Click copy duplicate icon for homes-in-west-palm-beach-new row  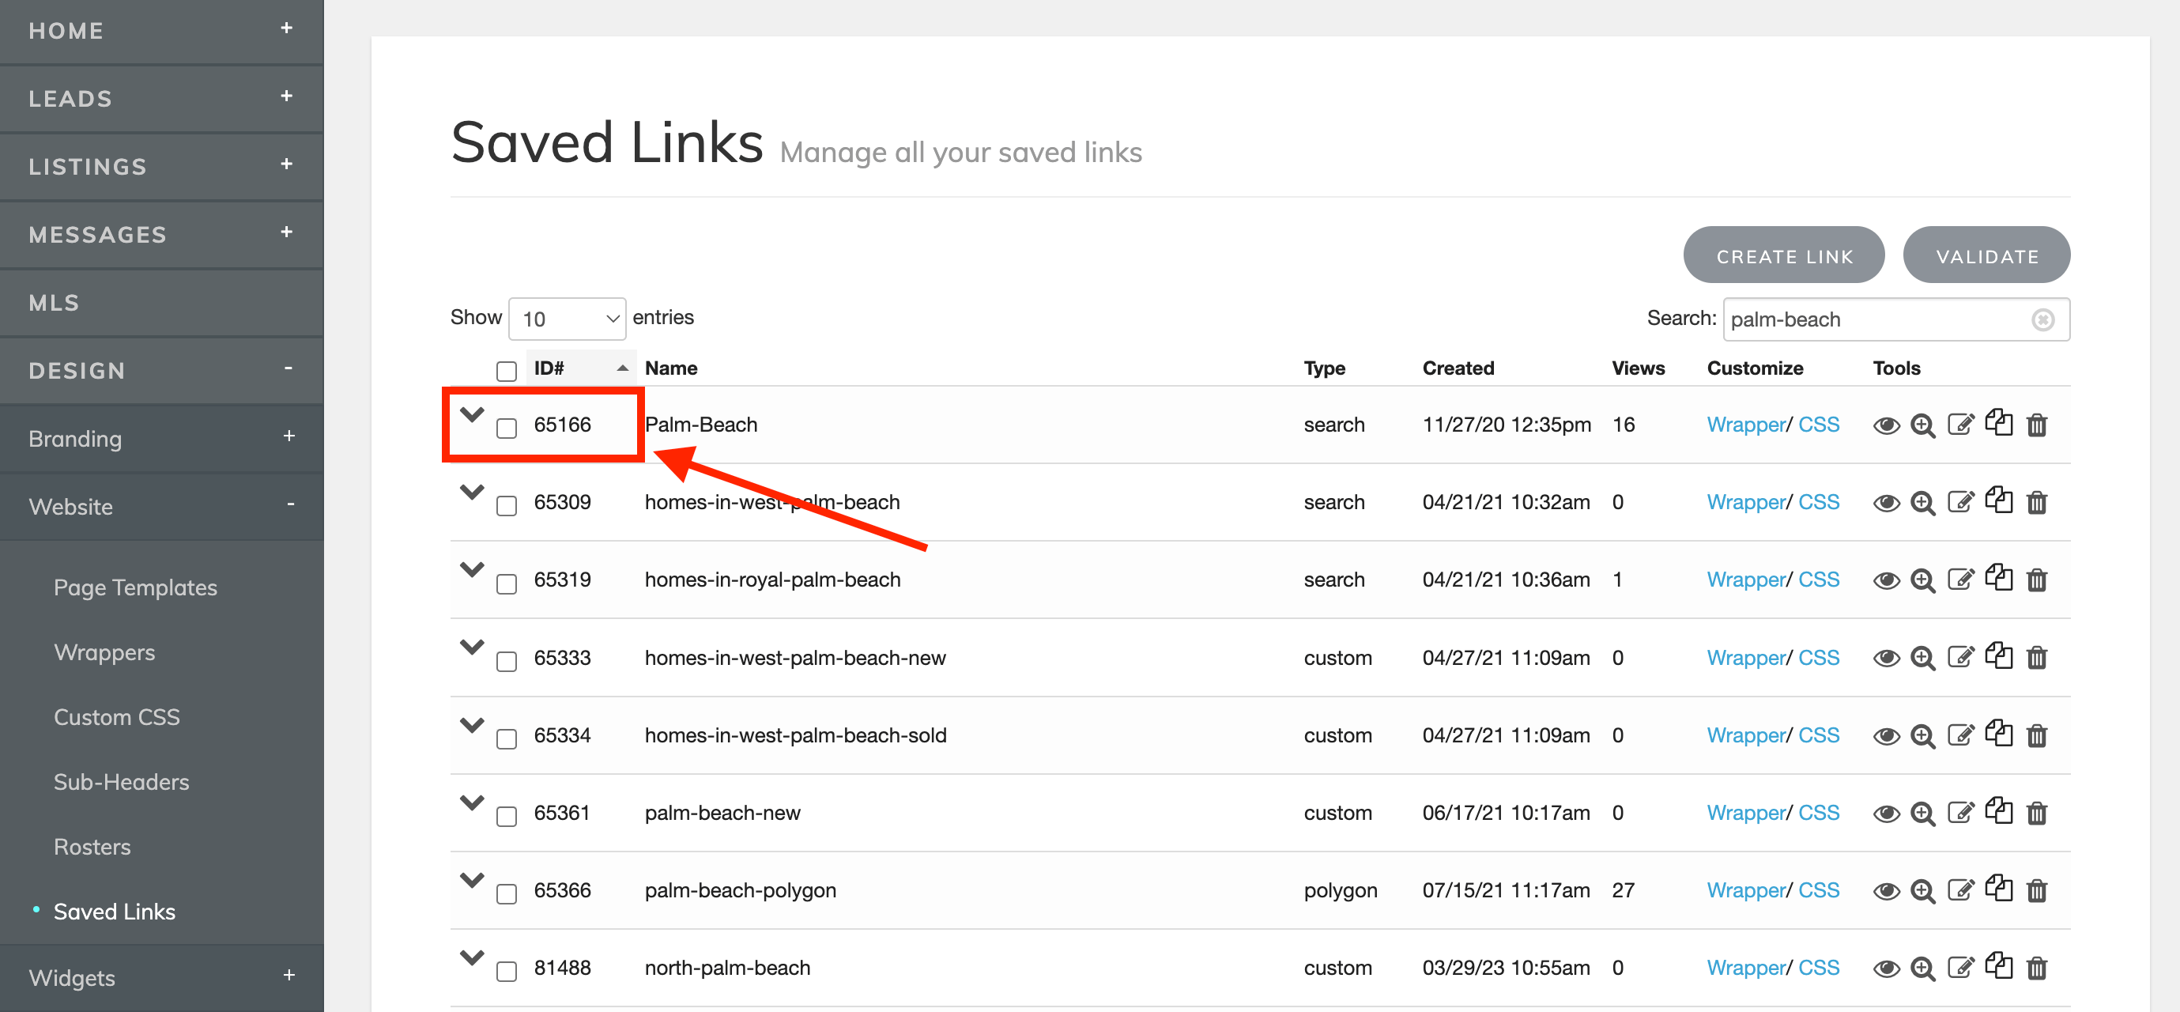[1998, 655]
